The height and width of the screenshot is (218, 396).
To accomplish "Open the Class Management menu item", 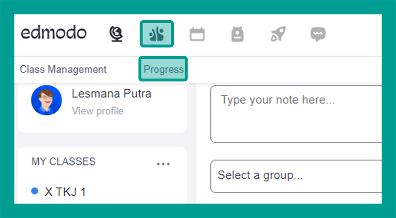I will pos(63,69).
